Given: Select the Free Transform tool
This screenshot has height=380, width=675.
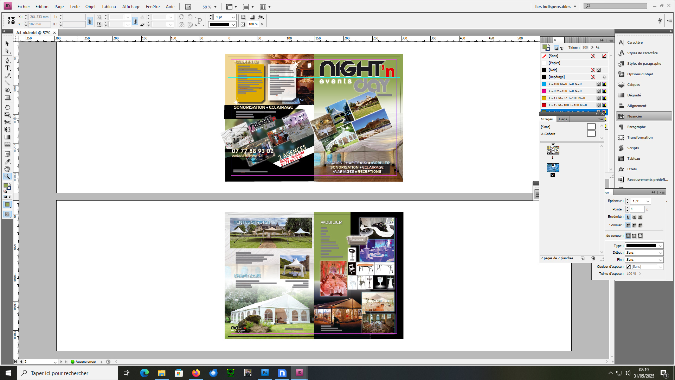Looking at the screenshot, I should coord(7,129).
